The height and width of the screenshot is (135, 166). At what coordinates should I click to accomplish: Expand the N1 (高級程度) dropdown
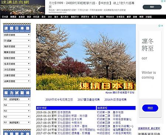coord(17,123)
